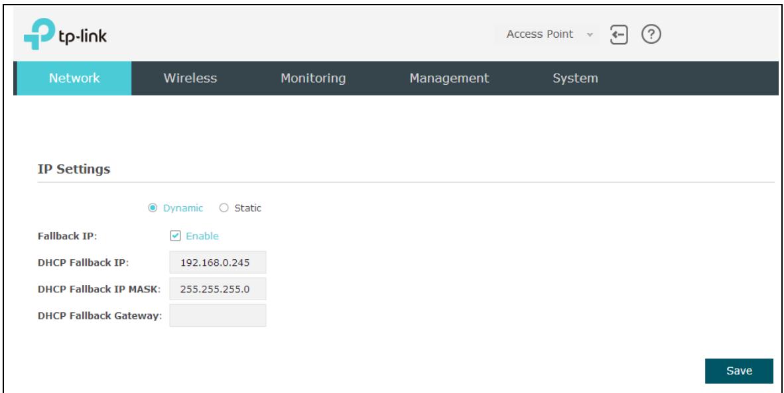Open the Wireless tab
Viewport: 784px width, 393px height.
coord(190,78)
